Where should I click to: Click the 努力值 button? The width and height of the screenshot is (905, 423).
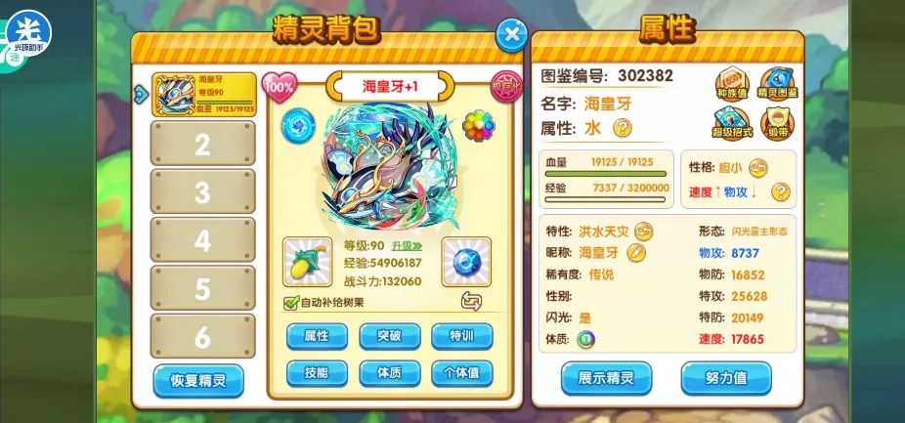[x=726, y=378]
